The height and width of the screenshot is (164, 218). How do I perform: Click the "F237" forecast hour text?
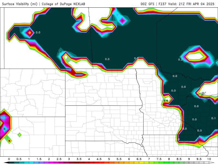coord(162,4)
